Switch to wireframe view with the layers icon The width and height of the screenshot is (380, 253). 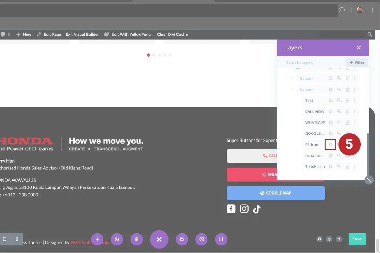[x=329, y=239]
